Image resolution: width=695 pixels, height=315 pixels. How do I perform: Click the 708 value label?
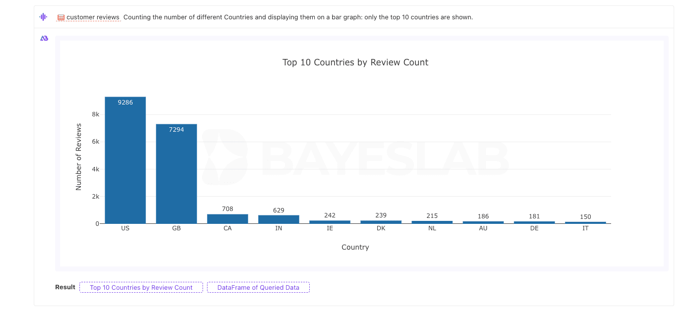tap(227, 209)
